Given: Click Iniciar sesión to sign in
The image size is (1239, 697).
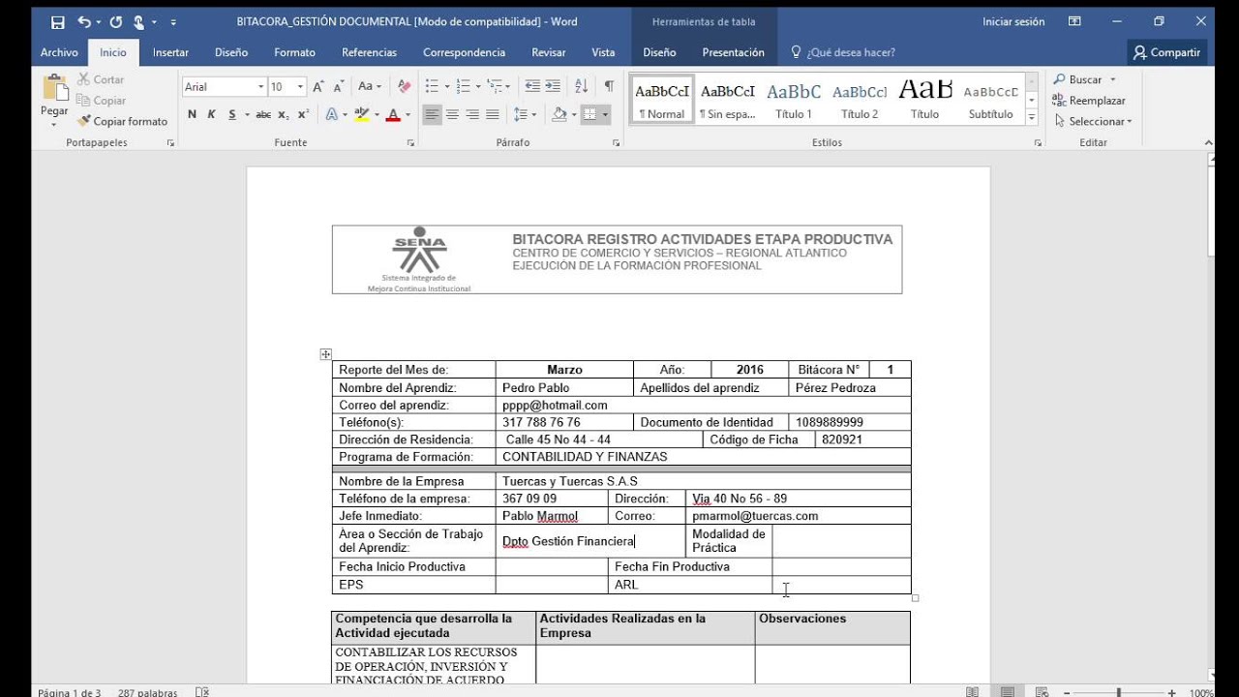Looking at the screenshot, I should click(1013, 21).
